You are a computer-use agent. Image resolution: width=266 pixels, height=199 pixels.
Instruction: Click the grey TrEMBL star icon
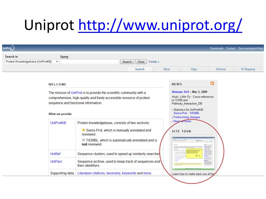click(x=83, y=140)
